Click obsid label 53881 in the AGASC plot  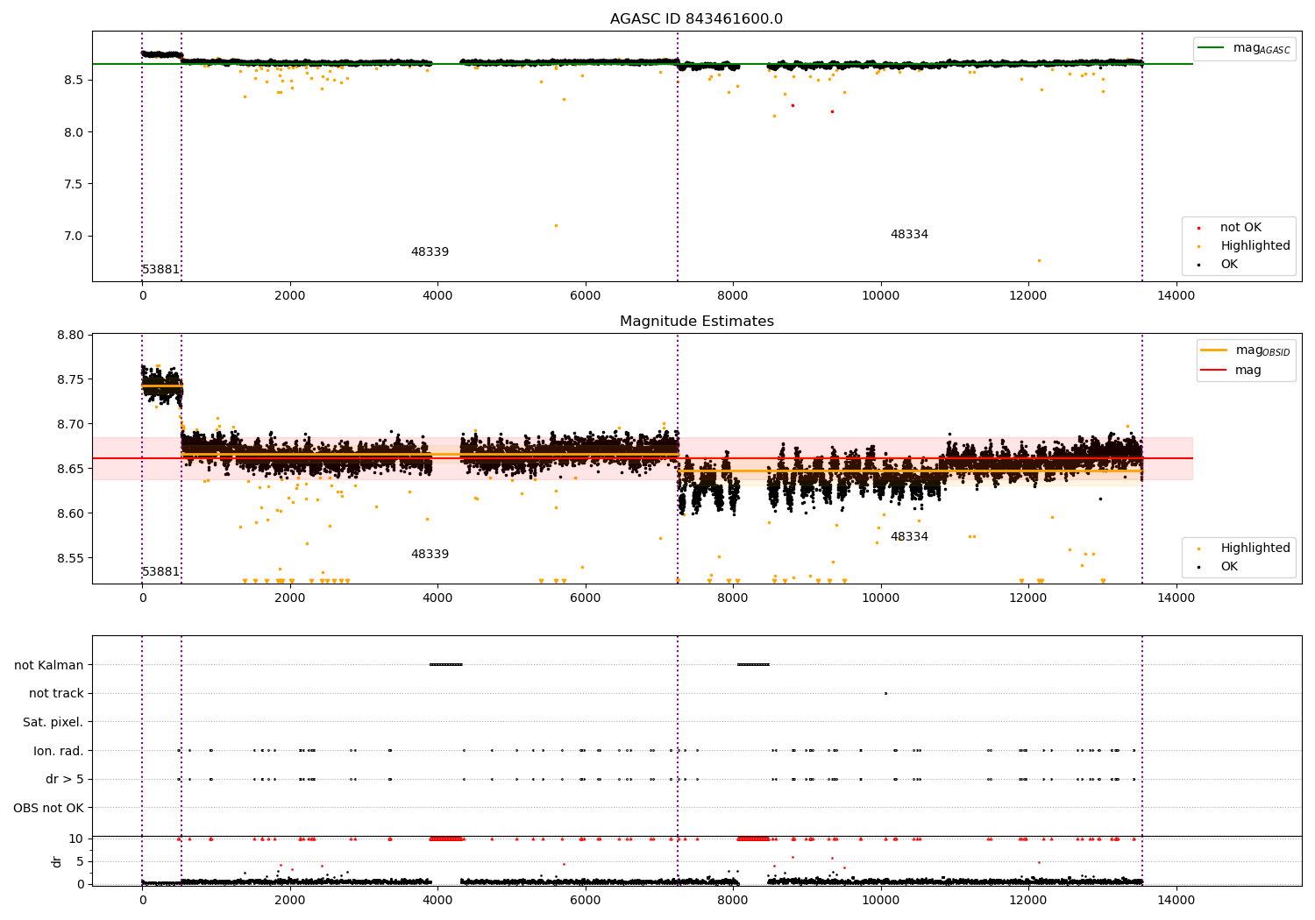click(161, 270)
